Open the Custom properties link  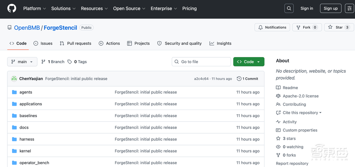[x=300, y=130]
